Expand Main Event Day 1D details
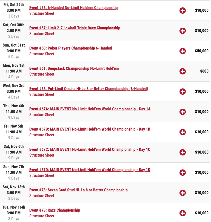This screenshot has width=211, height=222. click(183, 172)
